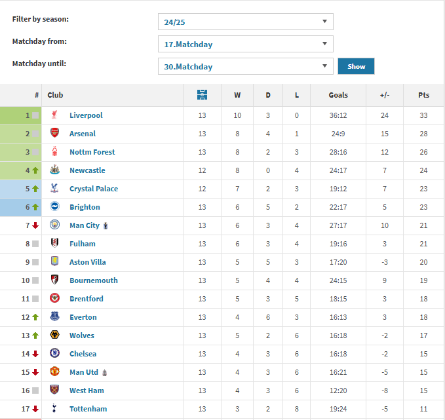Expand the Matchday until dropdown
The height and width of the screenshot is (420, 445).
[x=246, y=66]
